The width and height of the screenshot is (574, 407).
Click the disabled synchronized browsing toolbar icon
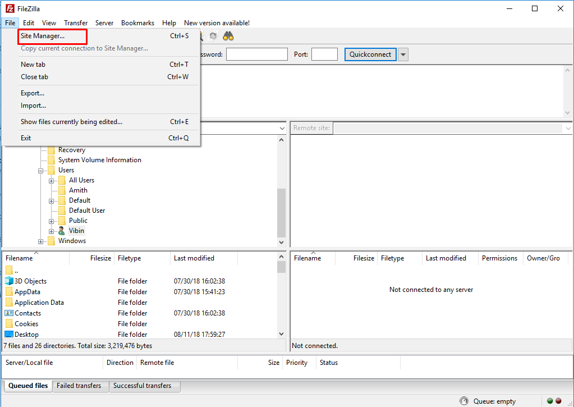tap(213, 36)
